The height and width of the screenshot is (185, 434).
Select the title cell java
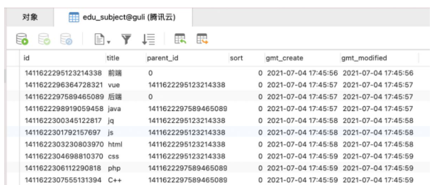[x=114, y=109]
